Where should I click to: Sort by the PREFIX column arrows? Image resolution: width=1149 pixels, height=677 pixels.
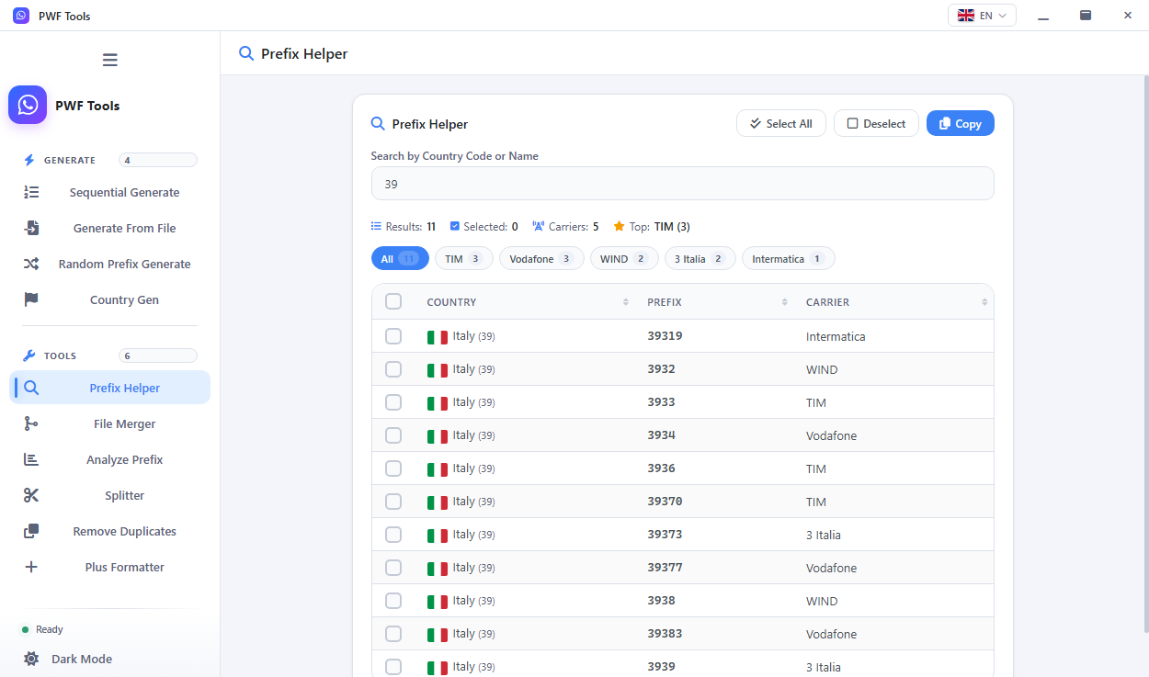pos(785,302)
